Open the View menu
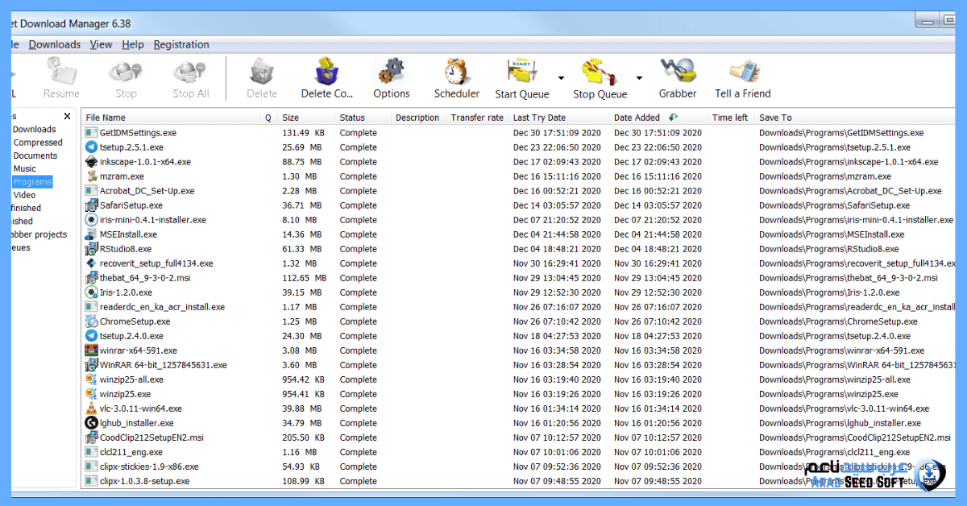 [x=101, y=44]
